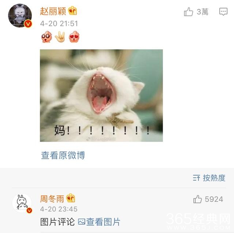Viewport: 234px width, 233px height.
Task: Like 周冬雨's comment with thumbs-up
Action: point(197,199)
